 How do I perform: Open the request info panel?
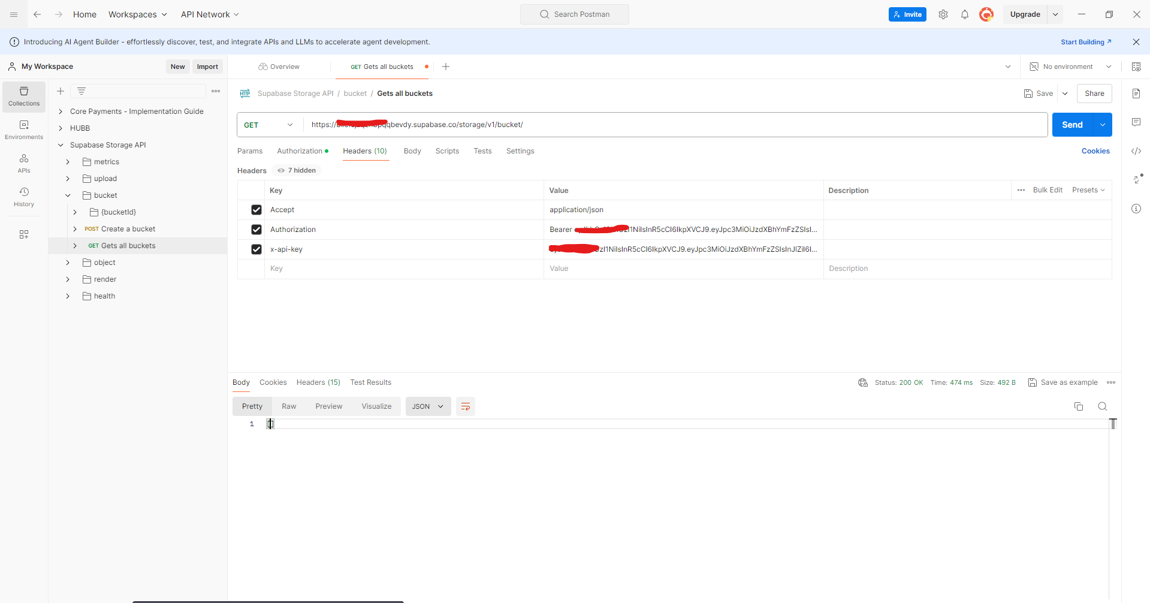pyautogui.click(x=1136, y=209)
